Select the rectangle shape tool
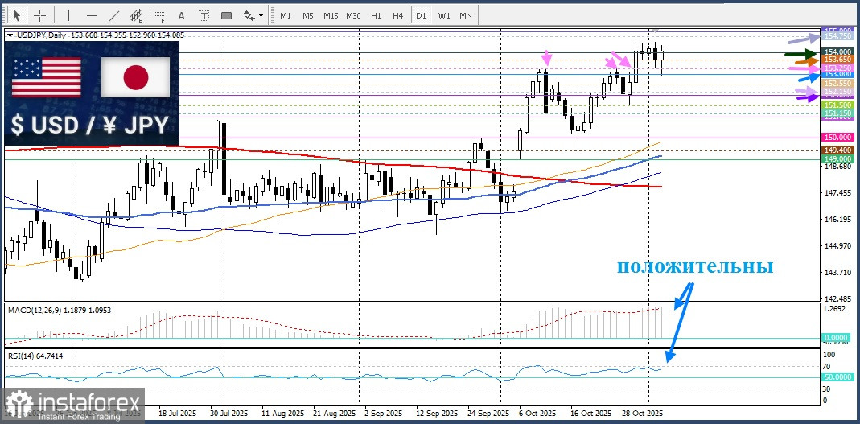860x424 pixels. [x=226, y=15]
